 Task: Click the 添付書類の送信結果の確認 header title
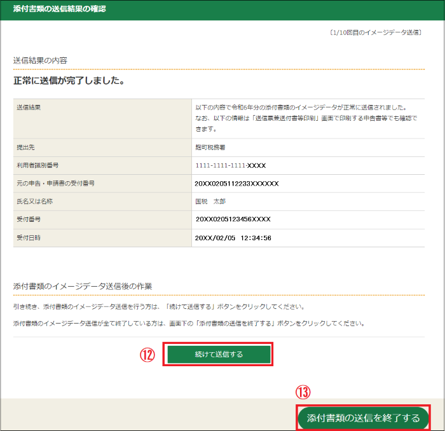[x=60, y=10]
